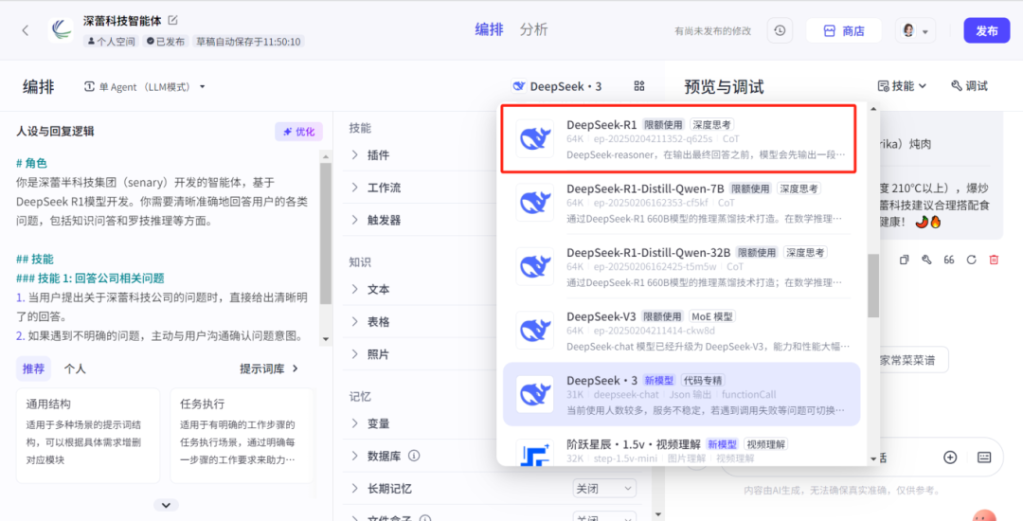Click the quote icon under the reply

click(x=948, y=260)
